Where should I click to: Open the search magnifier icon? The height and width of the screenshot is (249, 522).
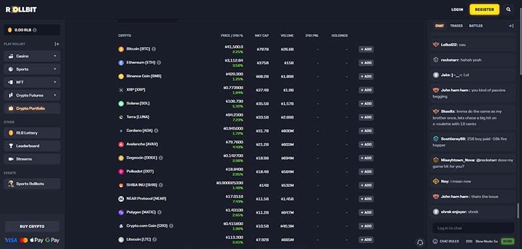pyautogui.click(x=508, y=10)
